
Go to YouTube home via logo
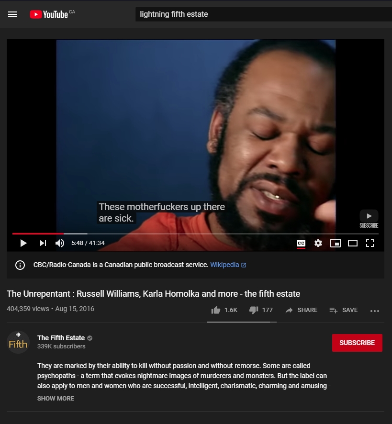coord(49,14)
